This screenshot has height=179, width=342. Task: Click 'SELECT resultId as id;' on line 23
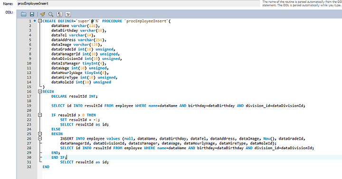click(84, 125)
